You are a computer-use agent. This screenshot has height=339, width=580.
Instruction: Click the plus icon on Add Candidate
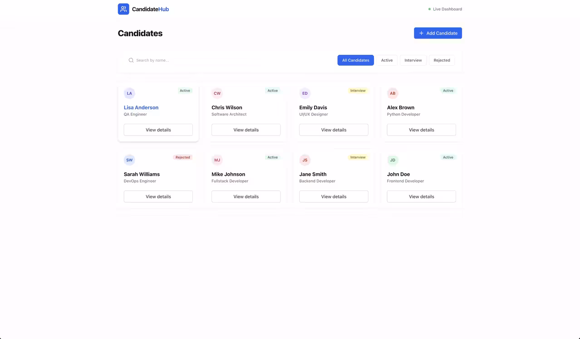pyautogui.click(x=421, y=33)
